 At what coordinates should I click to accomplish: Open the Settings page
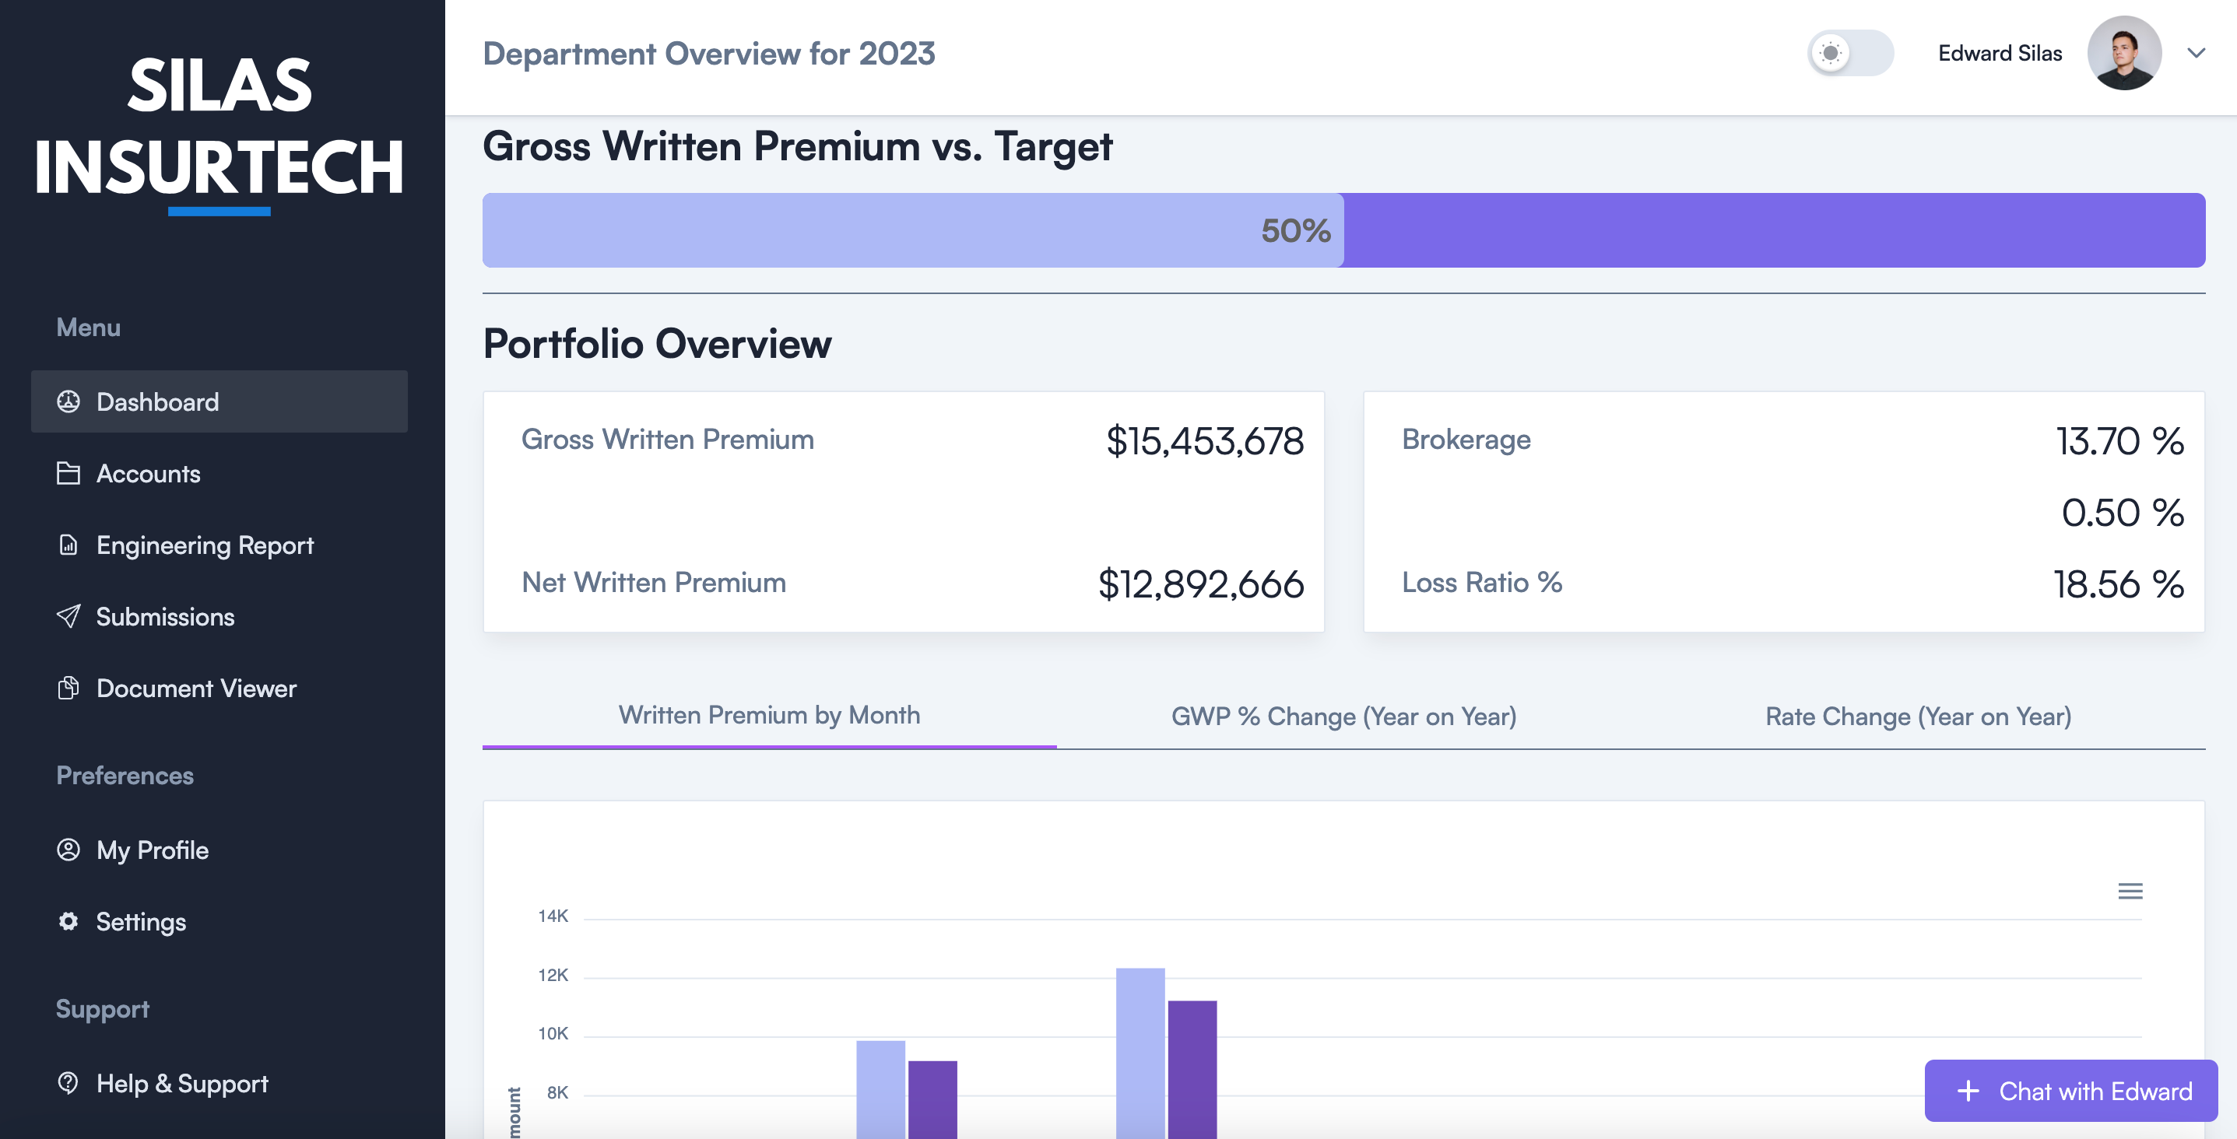pyautogui.click(x=219, y=921)
